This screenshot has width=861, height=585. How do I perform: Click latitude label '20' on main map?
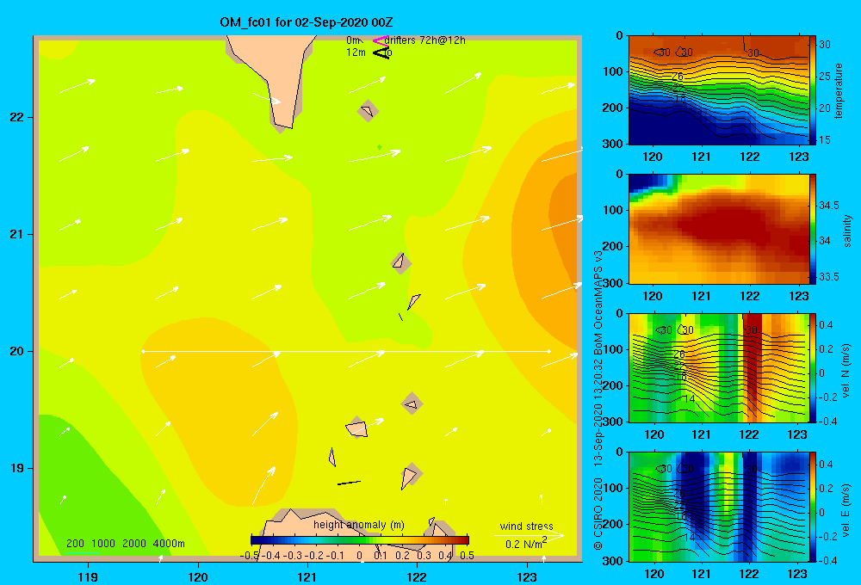coord(16,351)
